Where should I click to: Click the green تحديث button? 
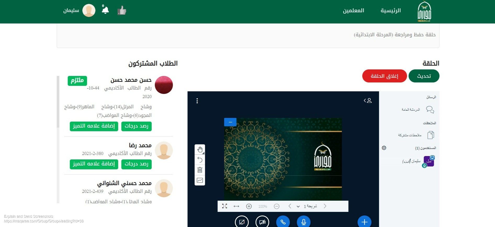coord(424,76)
